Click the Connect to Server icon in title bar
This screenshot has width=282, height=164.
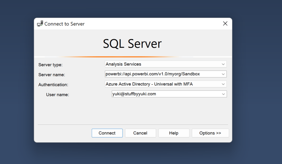(x=40, y=24)
